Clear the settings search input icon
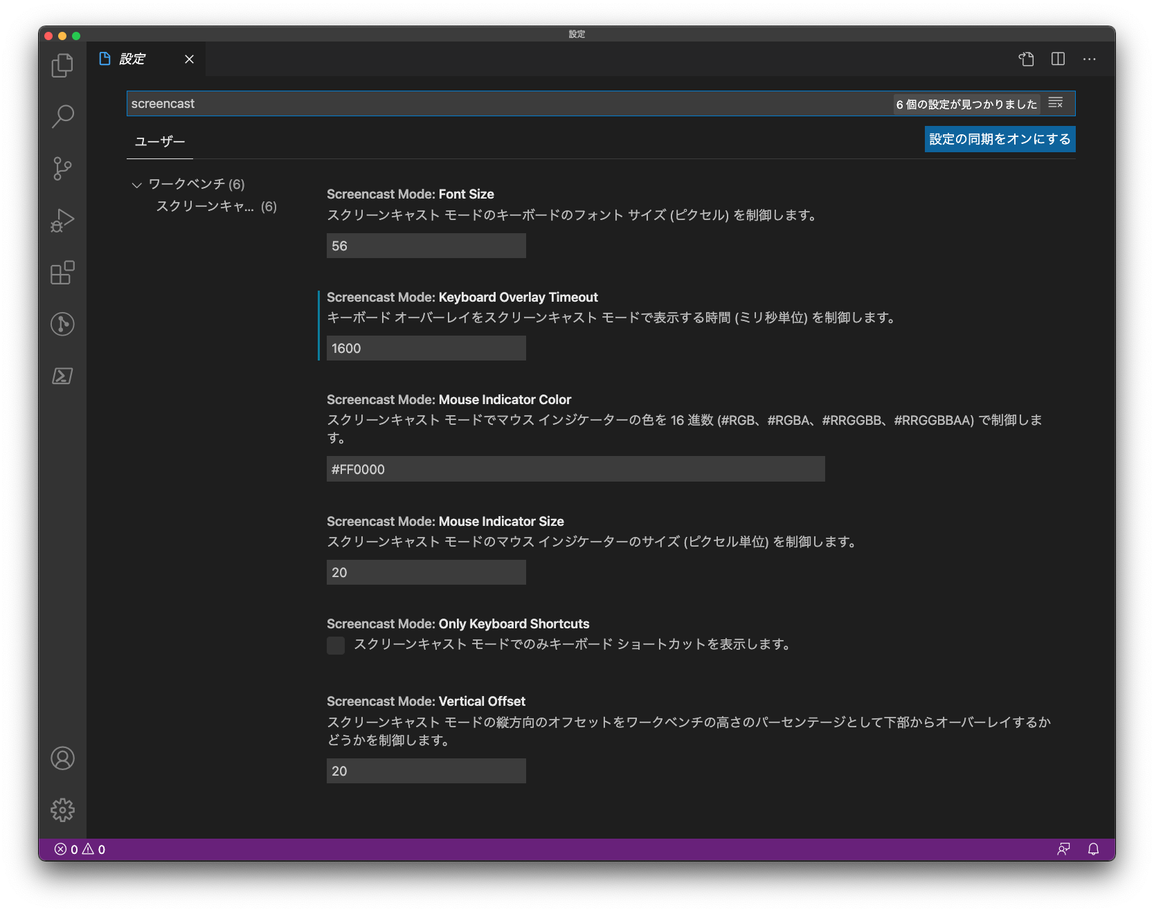 1056,103
